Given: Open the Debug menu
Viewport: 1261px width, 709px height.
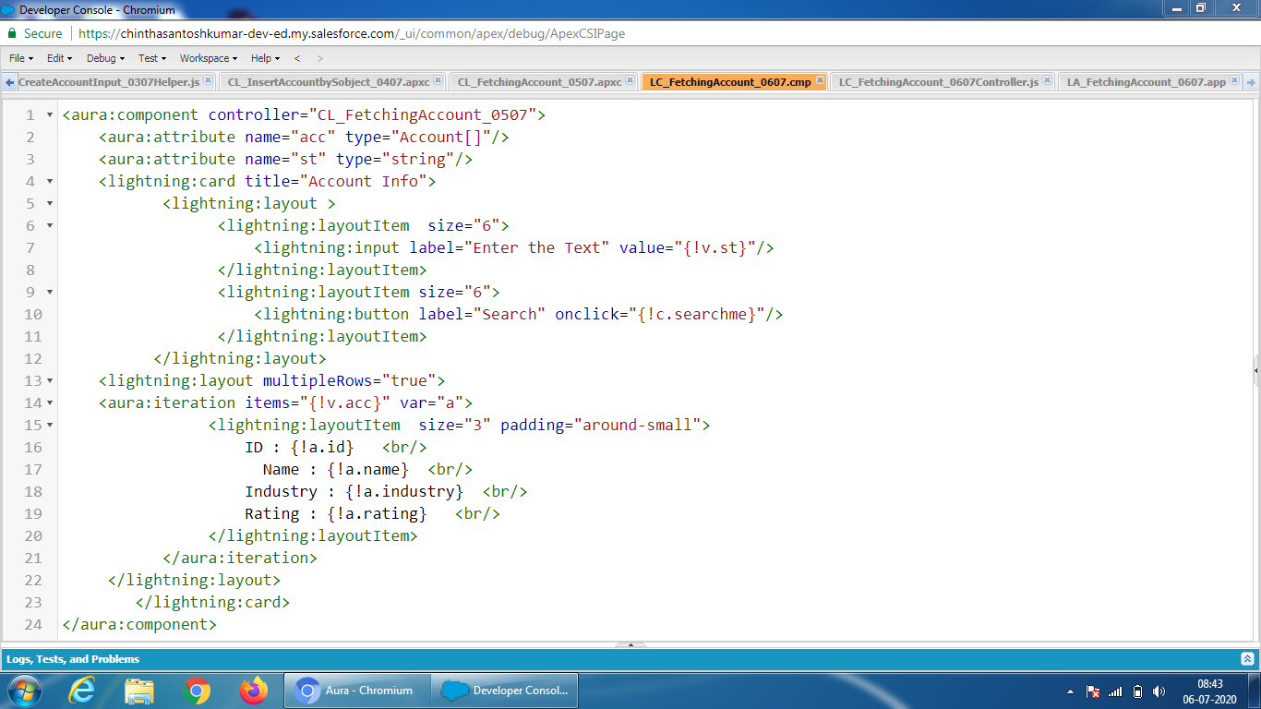Looking at the screenshot, I should [105, 58].
